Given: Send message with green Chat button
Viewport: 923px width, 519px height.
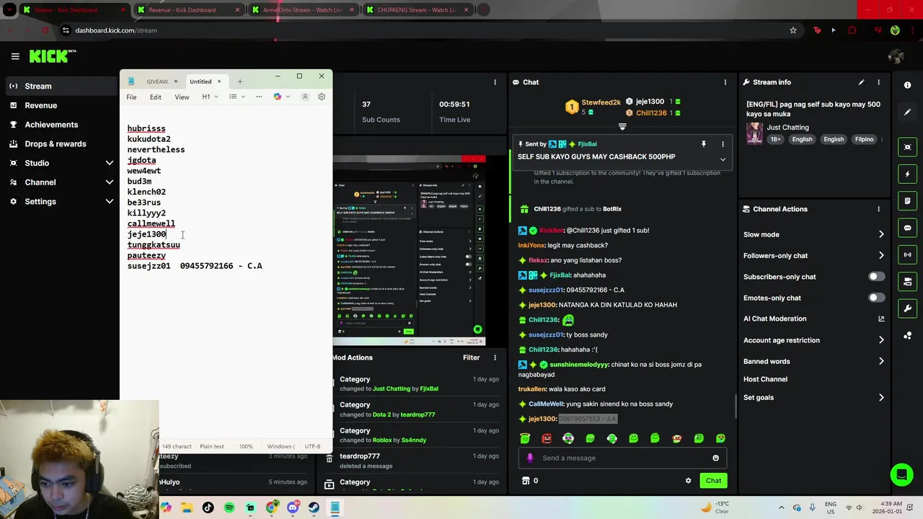Looking at the screenshot, I should (713, 481).
